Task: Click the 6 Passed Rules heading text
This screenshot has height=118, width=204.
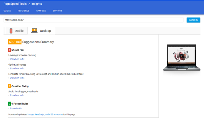Action: pyautogui.click(x=20, y=104)
